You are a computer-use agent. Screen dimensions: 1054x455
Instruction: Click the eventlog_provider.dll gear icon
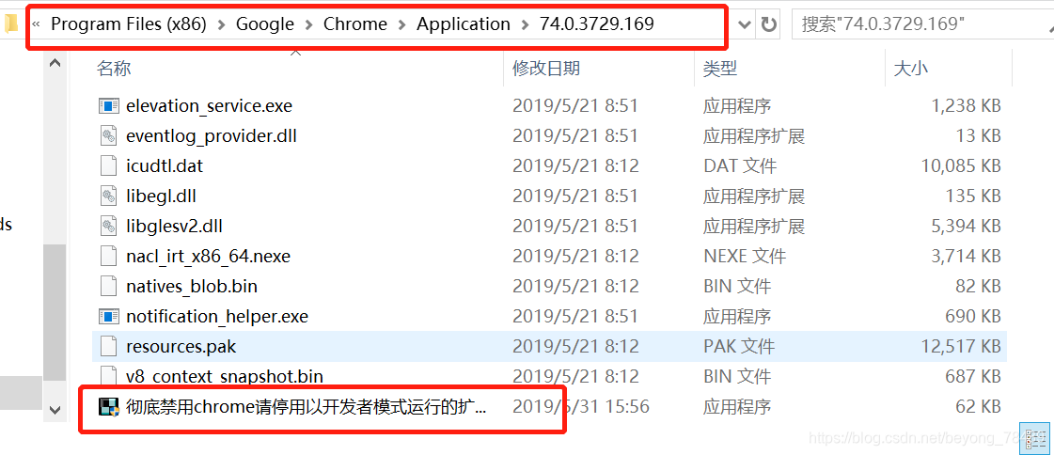pyautogui.click(x=108, y=135)
